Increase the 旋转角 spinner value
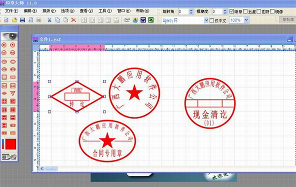This screenshot has width=296, height=187. point(191,10)
